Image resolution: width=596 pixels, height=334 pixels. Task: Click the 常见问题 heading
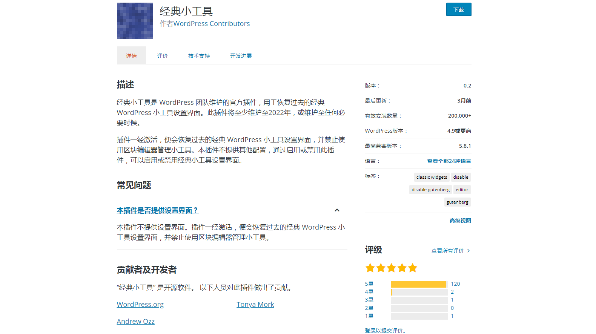point(134,185)
